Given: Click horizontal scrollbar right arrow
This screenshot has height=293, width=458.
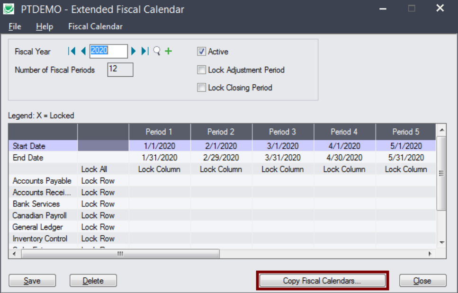Looking at the screenshot, I should (x=430, y=254).
